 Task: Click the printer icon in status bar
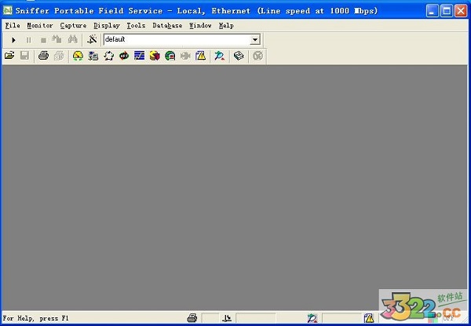[x=192, y=318]
